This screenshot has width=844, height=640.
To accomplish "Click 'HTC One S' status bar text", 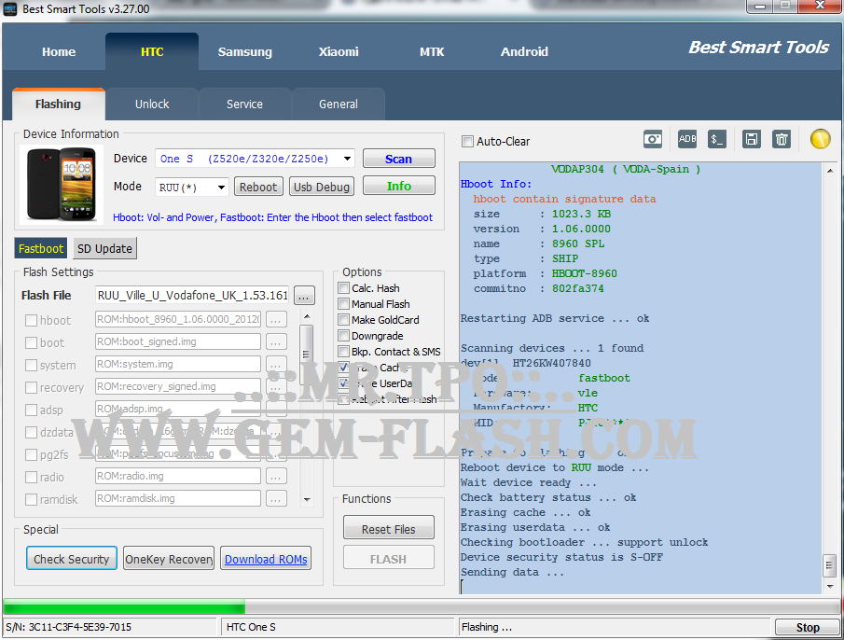I will click(251, 627).
